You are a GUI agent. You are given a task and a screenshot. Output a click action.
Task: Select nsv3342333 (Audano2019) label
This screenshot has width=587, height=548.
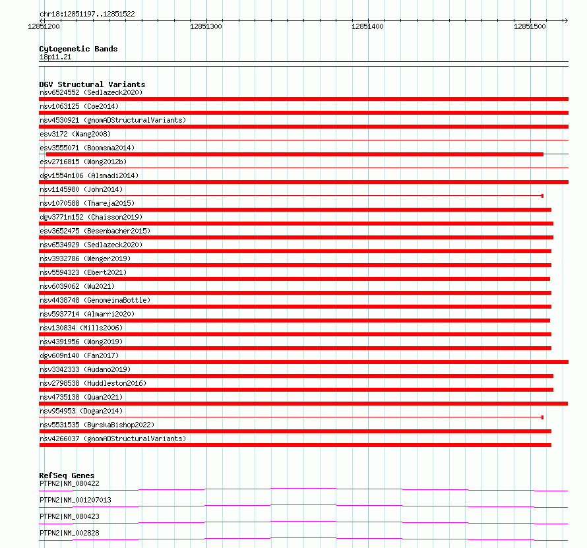(85, 369)
